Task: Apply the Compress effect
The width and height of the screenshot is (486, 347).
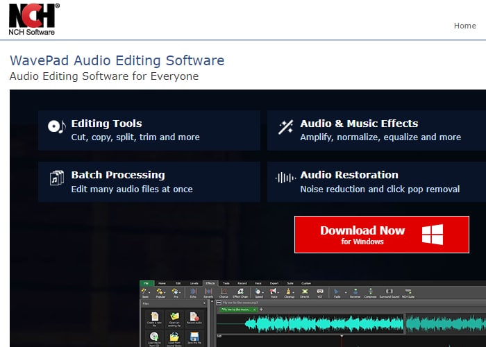Action: [x=370, y=293]
